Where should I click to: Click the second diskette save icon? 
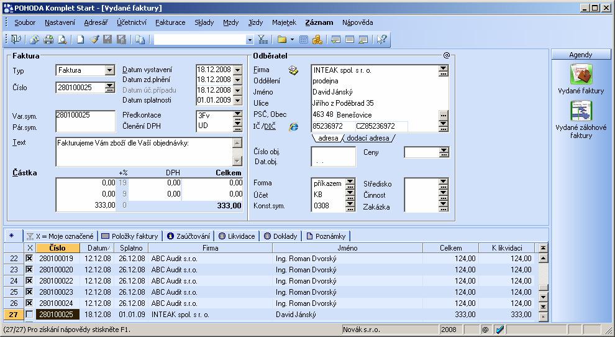coord(122,39)
